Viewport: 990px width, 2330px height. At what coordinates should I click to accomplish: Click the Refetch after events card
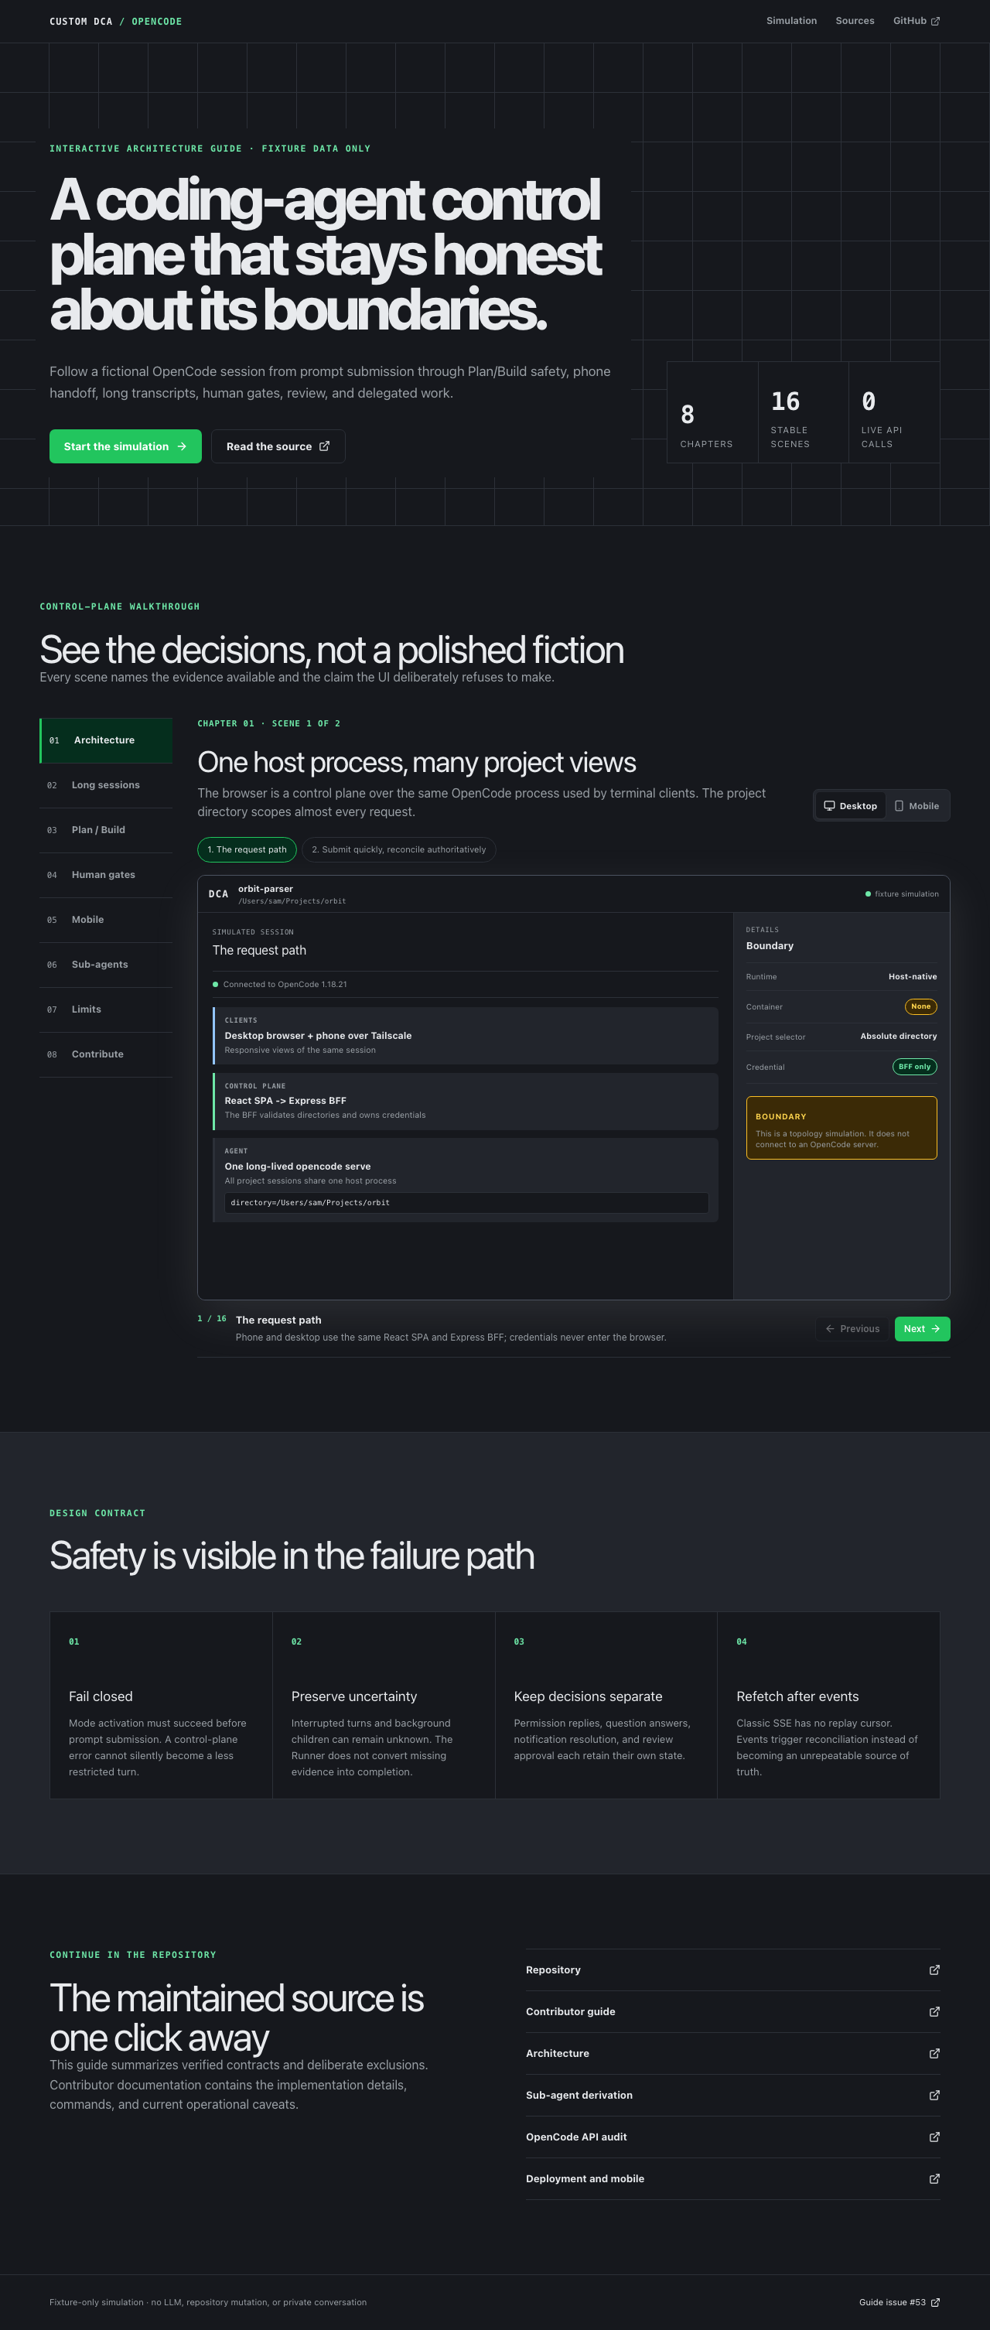(x=828, y=1705)
